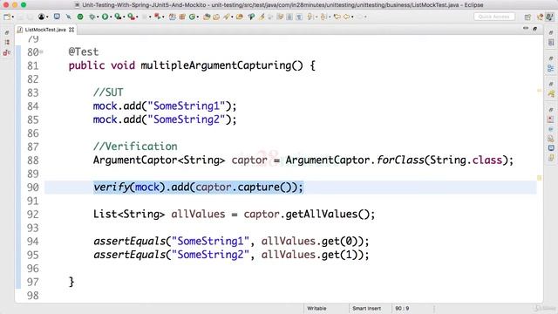This screenshot has width=558, height=314.
Task: Click the Previous Annotation arrow icon
Action: [x=323, y=17]
